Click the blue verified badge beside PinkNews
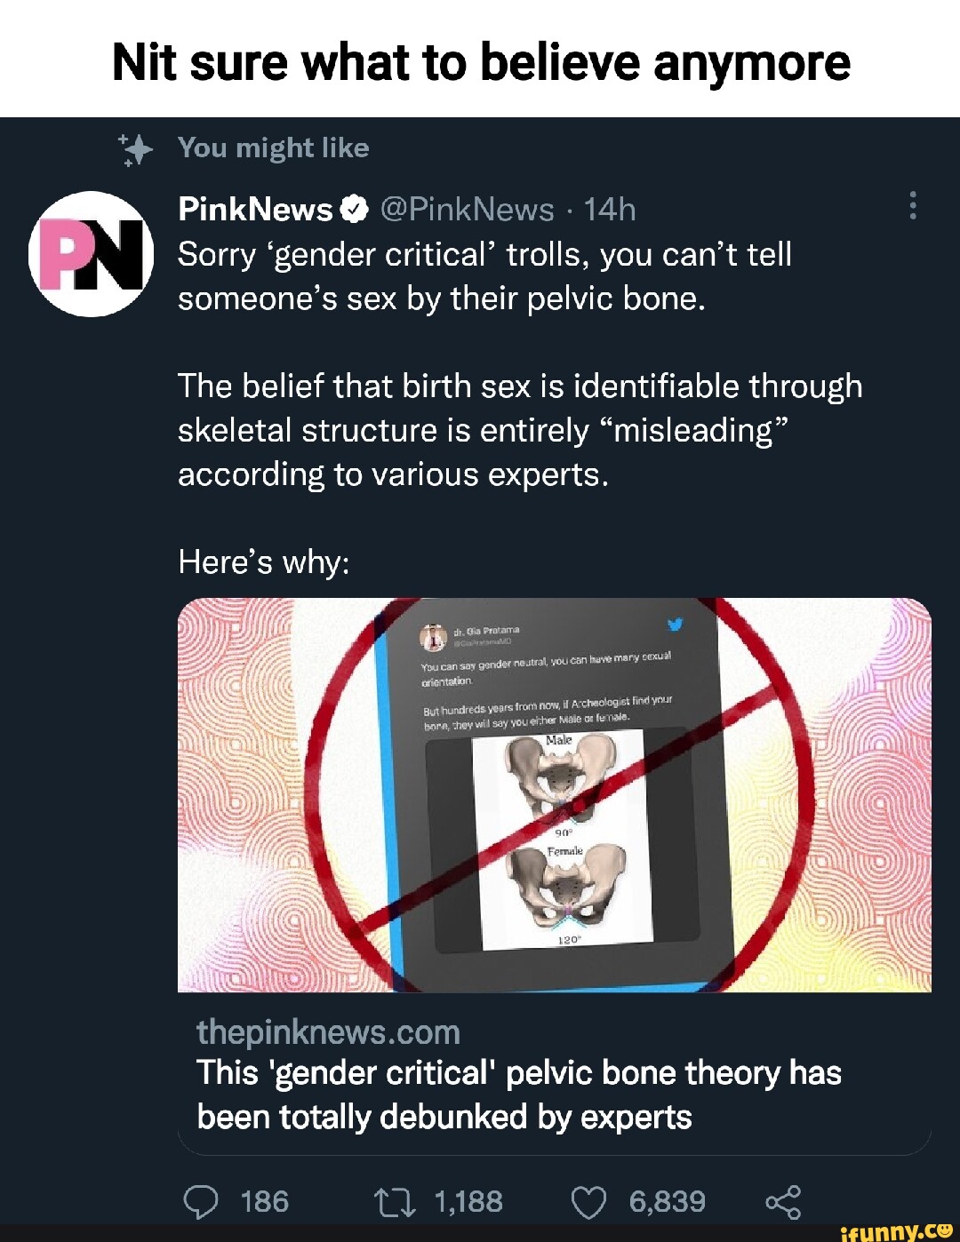The height and width of the screenshot is (1242, 960). point(354,210)
